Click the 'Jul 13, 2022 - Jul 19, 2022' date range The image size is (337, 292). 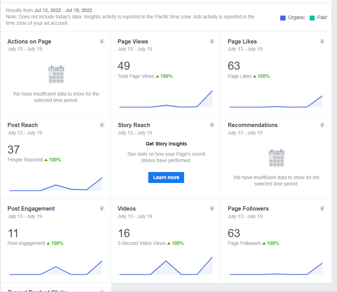(63, 10)
